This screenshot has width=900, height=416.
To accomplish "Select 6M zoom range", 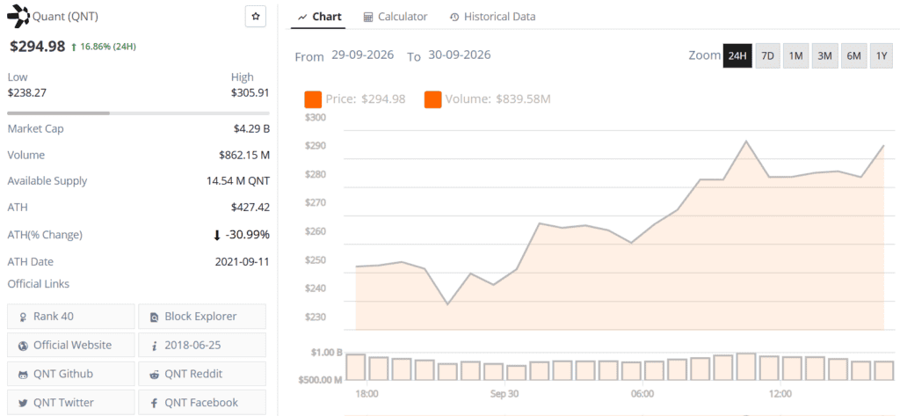I will click(x=853, y=55).
